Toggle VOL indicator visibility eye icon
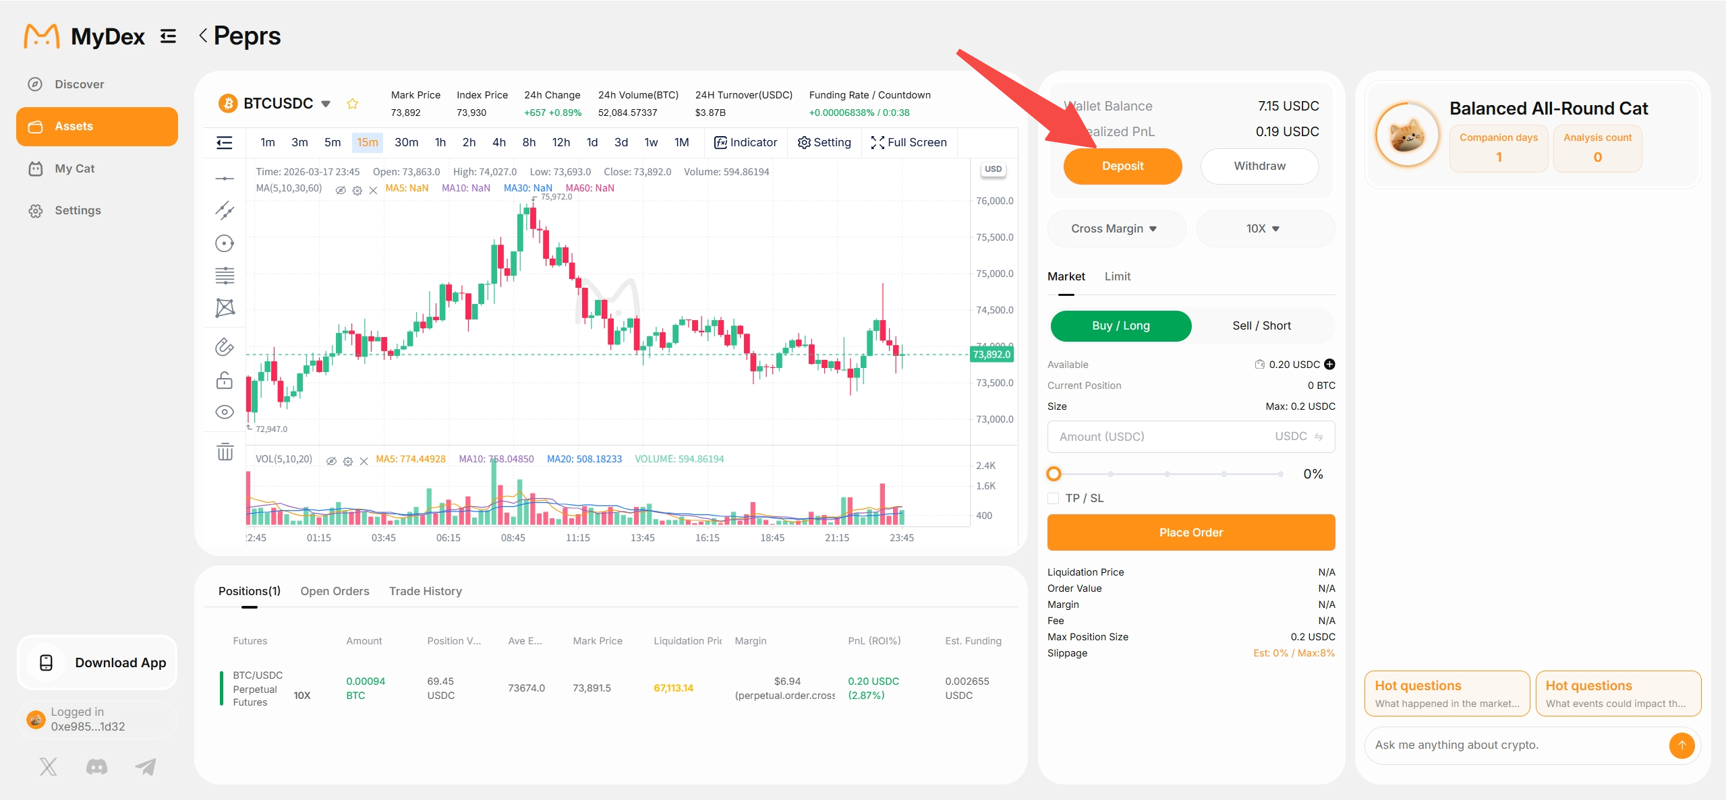Viewport: 1726px width, 800px height. tap(331, 461)
